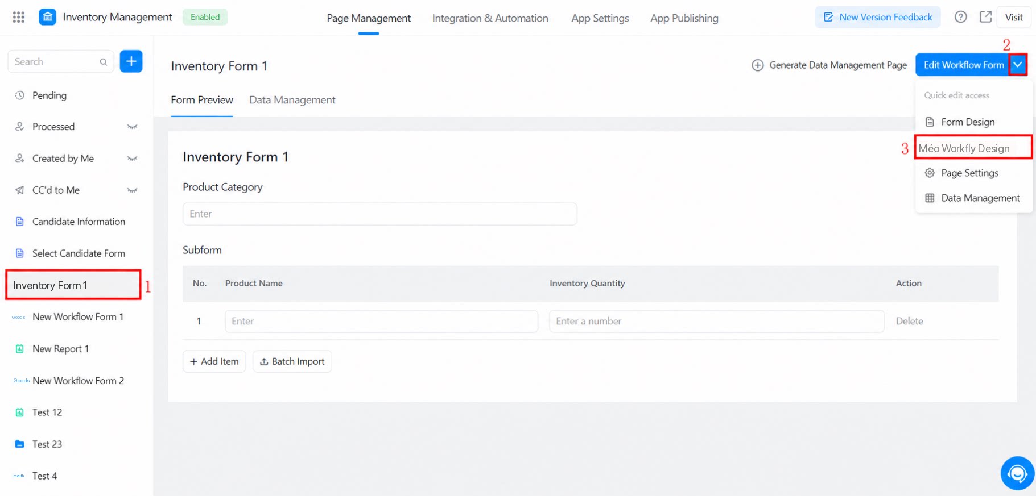1036x496 pixels.
Task: Toggle visibility eye icon for CC'd to Me
Action: 132,190
